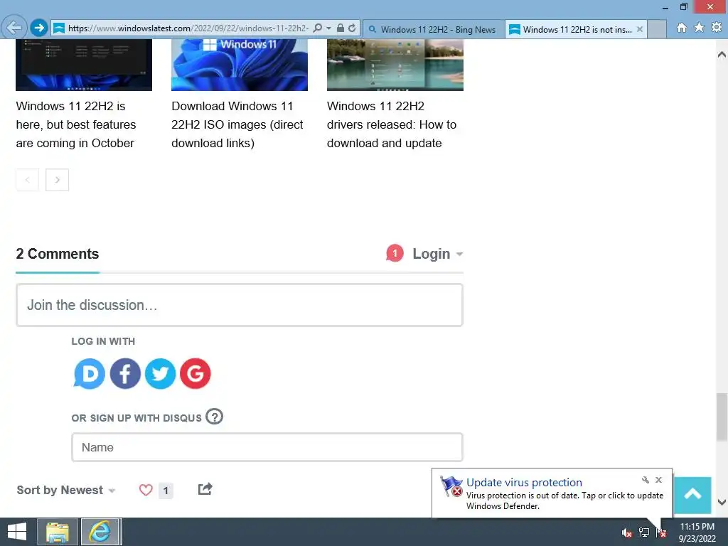Dismiss the virus protection notification
Screen dimensions: 728x546
658,480
